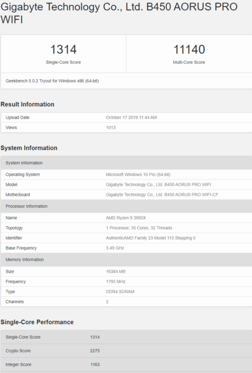Click the Identifier AuthenticAMD Family 23 value

click(151, 238)
